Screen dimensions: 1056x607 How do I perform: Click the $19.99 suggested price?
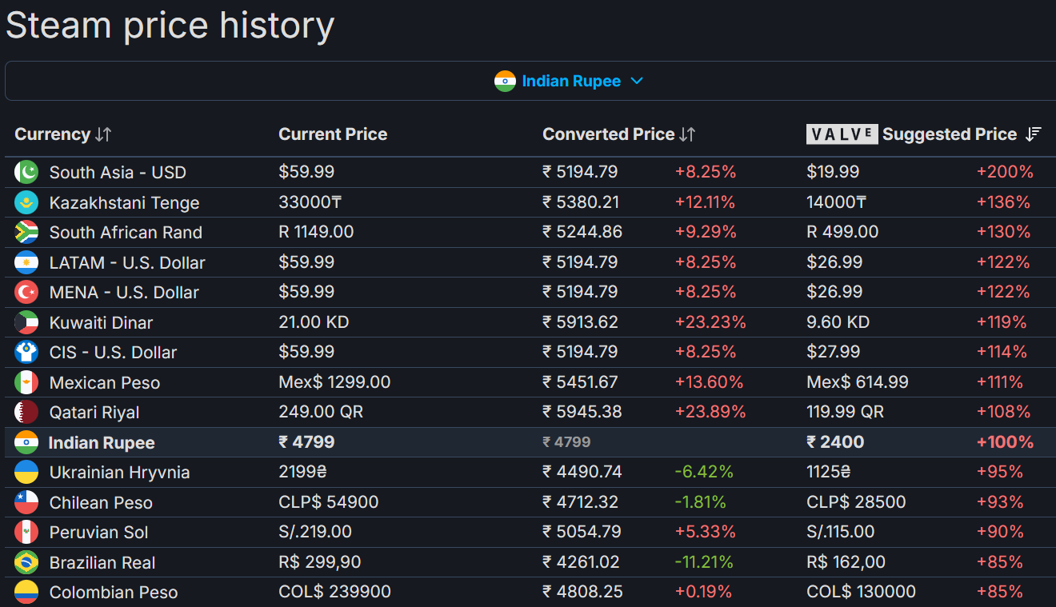click(833, 172)
